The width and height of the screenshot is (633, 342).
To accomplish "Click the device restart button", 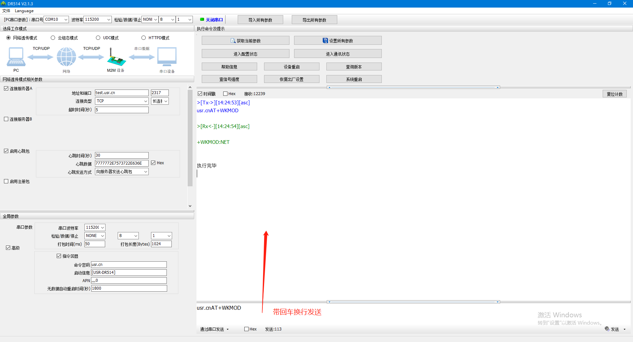I will 291,67.
